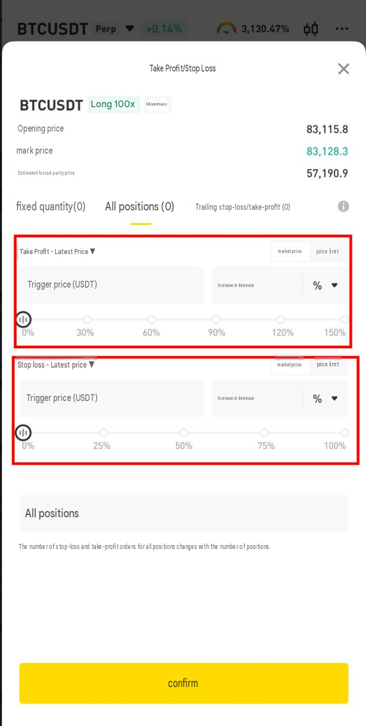Open Take Profit - Latest Price dropdown
The width and height of the screenshot is (366, 726).
click(x=57, y=251)
